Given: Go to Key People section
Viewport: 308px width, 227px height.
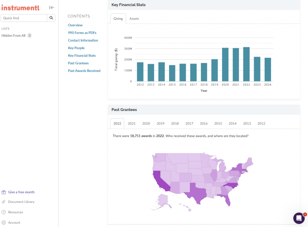Looking at the screenshot, I should (x=76, y=48).
